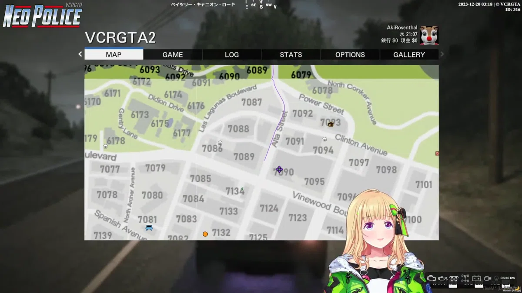The image size is (522, 293).
Task: Click the NEO POLICE logo
Action: pos(42,15)
